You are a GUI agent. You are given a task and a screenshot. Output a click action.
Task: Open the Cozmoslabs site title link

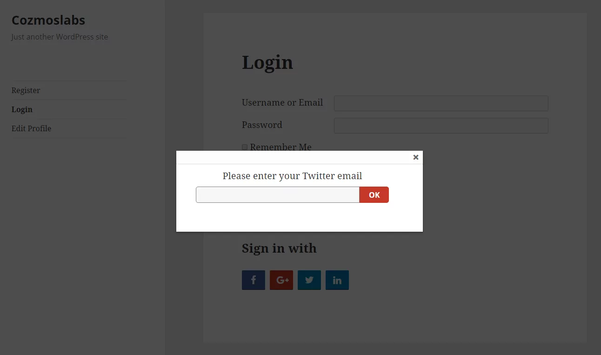(48, 20)
